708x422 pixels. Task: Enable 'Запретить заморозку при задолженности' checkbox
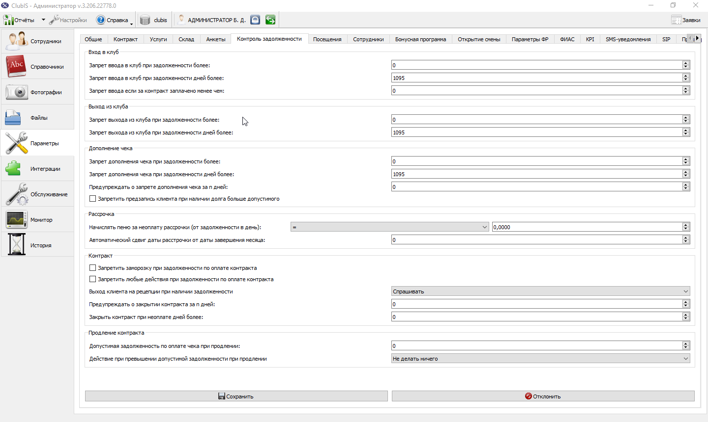tap(92, 268)
